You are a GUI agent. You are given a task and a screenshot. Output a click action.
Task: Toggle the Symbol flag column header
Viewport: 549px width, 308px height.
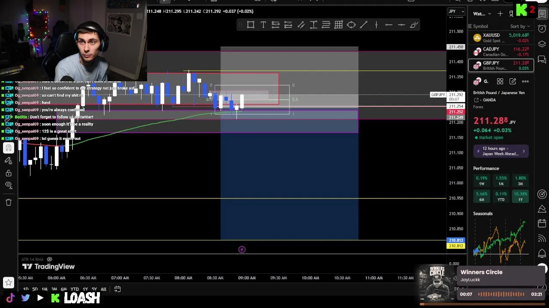tap(480, 27)
